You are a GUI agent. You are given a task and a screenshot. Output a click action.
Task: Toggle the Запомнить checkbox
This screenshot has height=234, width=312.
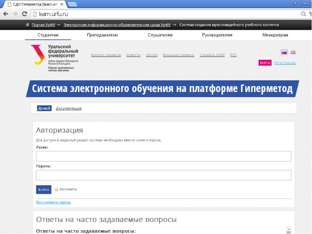[x=57, y=189]
